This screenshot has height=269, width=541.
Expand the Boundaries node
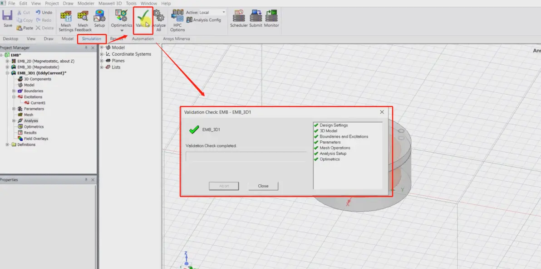pyautogui.click(x=14, y=91)
